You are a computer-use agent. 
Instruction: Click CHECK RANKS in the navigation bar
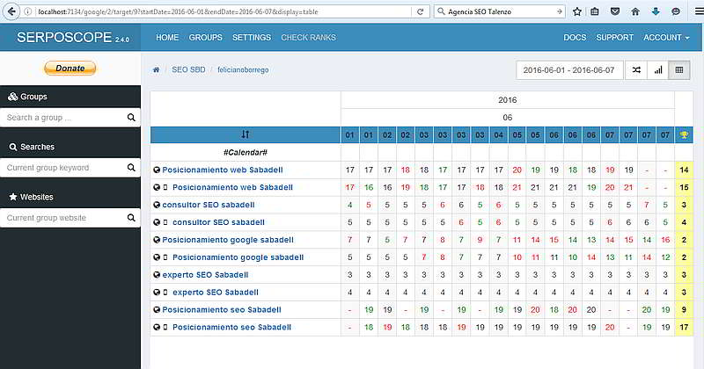click(x=309, y=38)
